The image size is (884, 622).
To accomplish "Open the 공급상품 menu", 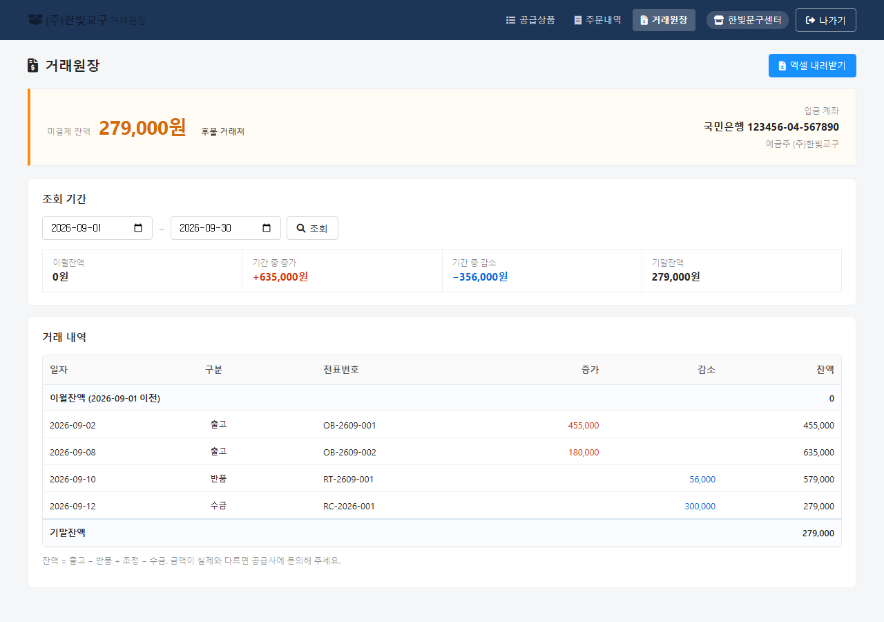I will pos(530,20).
